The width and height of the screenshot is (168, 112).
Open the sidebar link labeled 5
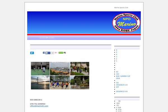tap(116, 52)
